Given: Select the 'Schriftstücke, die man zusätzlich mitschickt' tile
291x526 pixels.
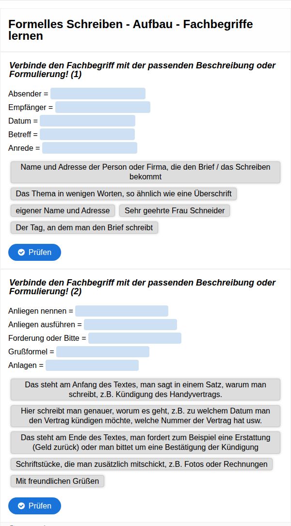Looking at the screenshot, I should (142, 464).
